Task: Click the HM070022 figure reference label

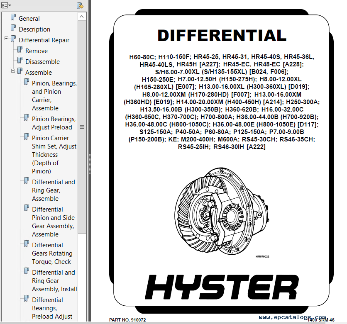Action: 262,256
